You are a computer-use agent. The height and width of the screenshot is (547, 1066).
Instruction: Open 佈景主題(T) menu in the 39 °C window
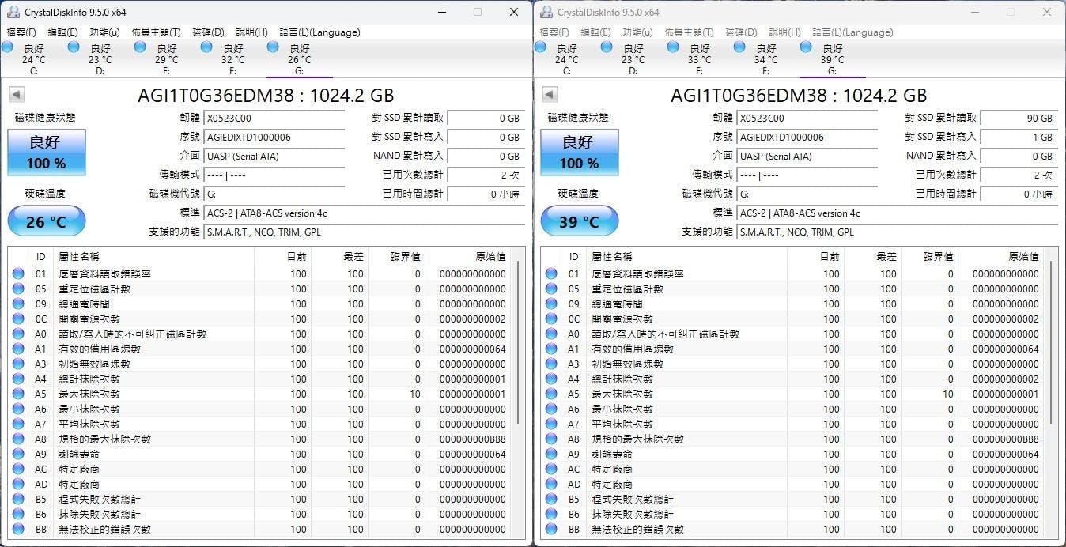point(689,32)
